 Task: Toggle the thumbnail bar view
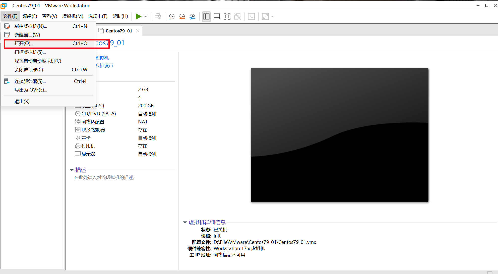click(x=217, y=17)
